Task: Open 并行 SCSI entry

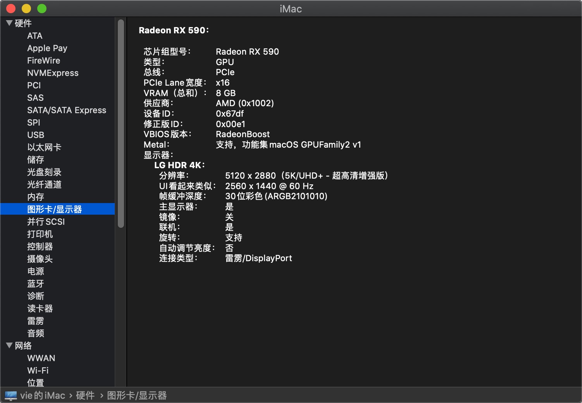Action: coord(46,222)
